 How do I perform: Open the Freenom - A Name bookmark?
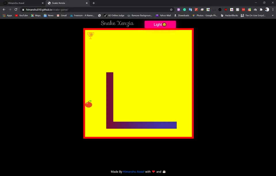[x=82, y=16]
